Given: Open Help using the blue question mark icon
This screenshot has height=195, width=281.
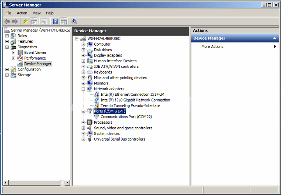Looking at the screenshot, I should pyautogui.click(x=55, y=21).
